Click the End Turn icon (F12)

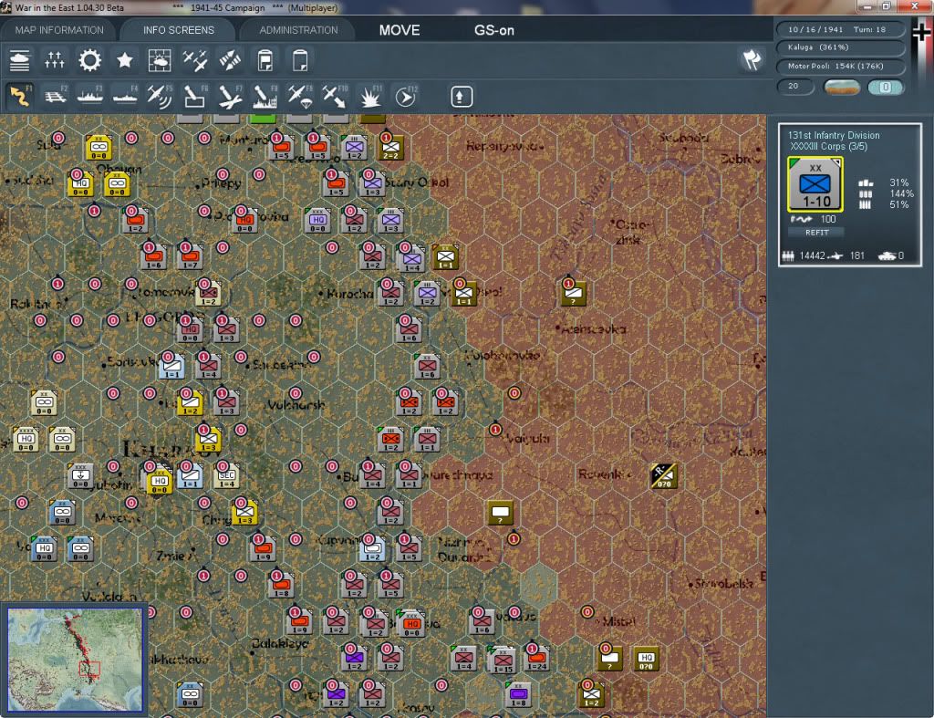(x=405, y=96)
